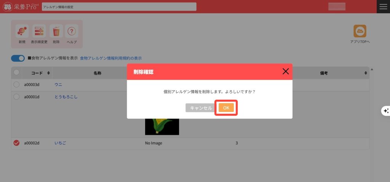Click the 削除 trash can icon
Image resolution: width=390 pixels, height=182 pixels.
pyautogui.click(x=56, y=31)
